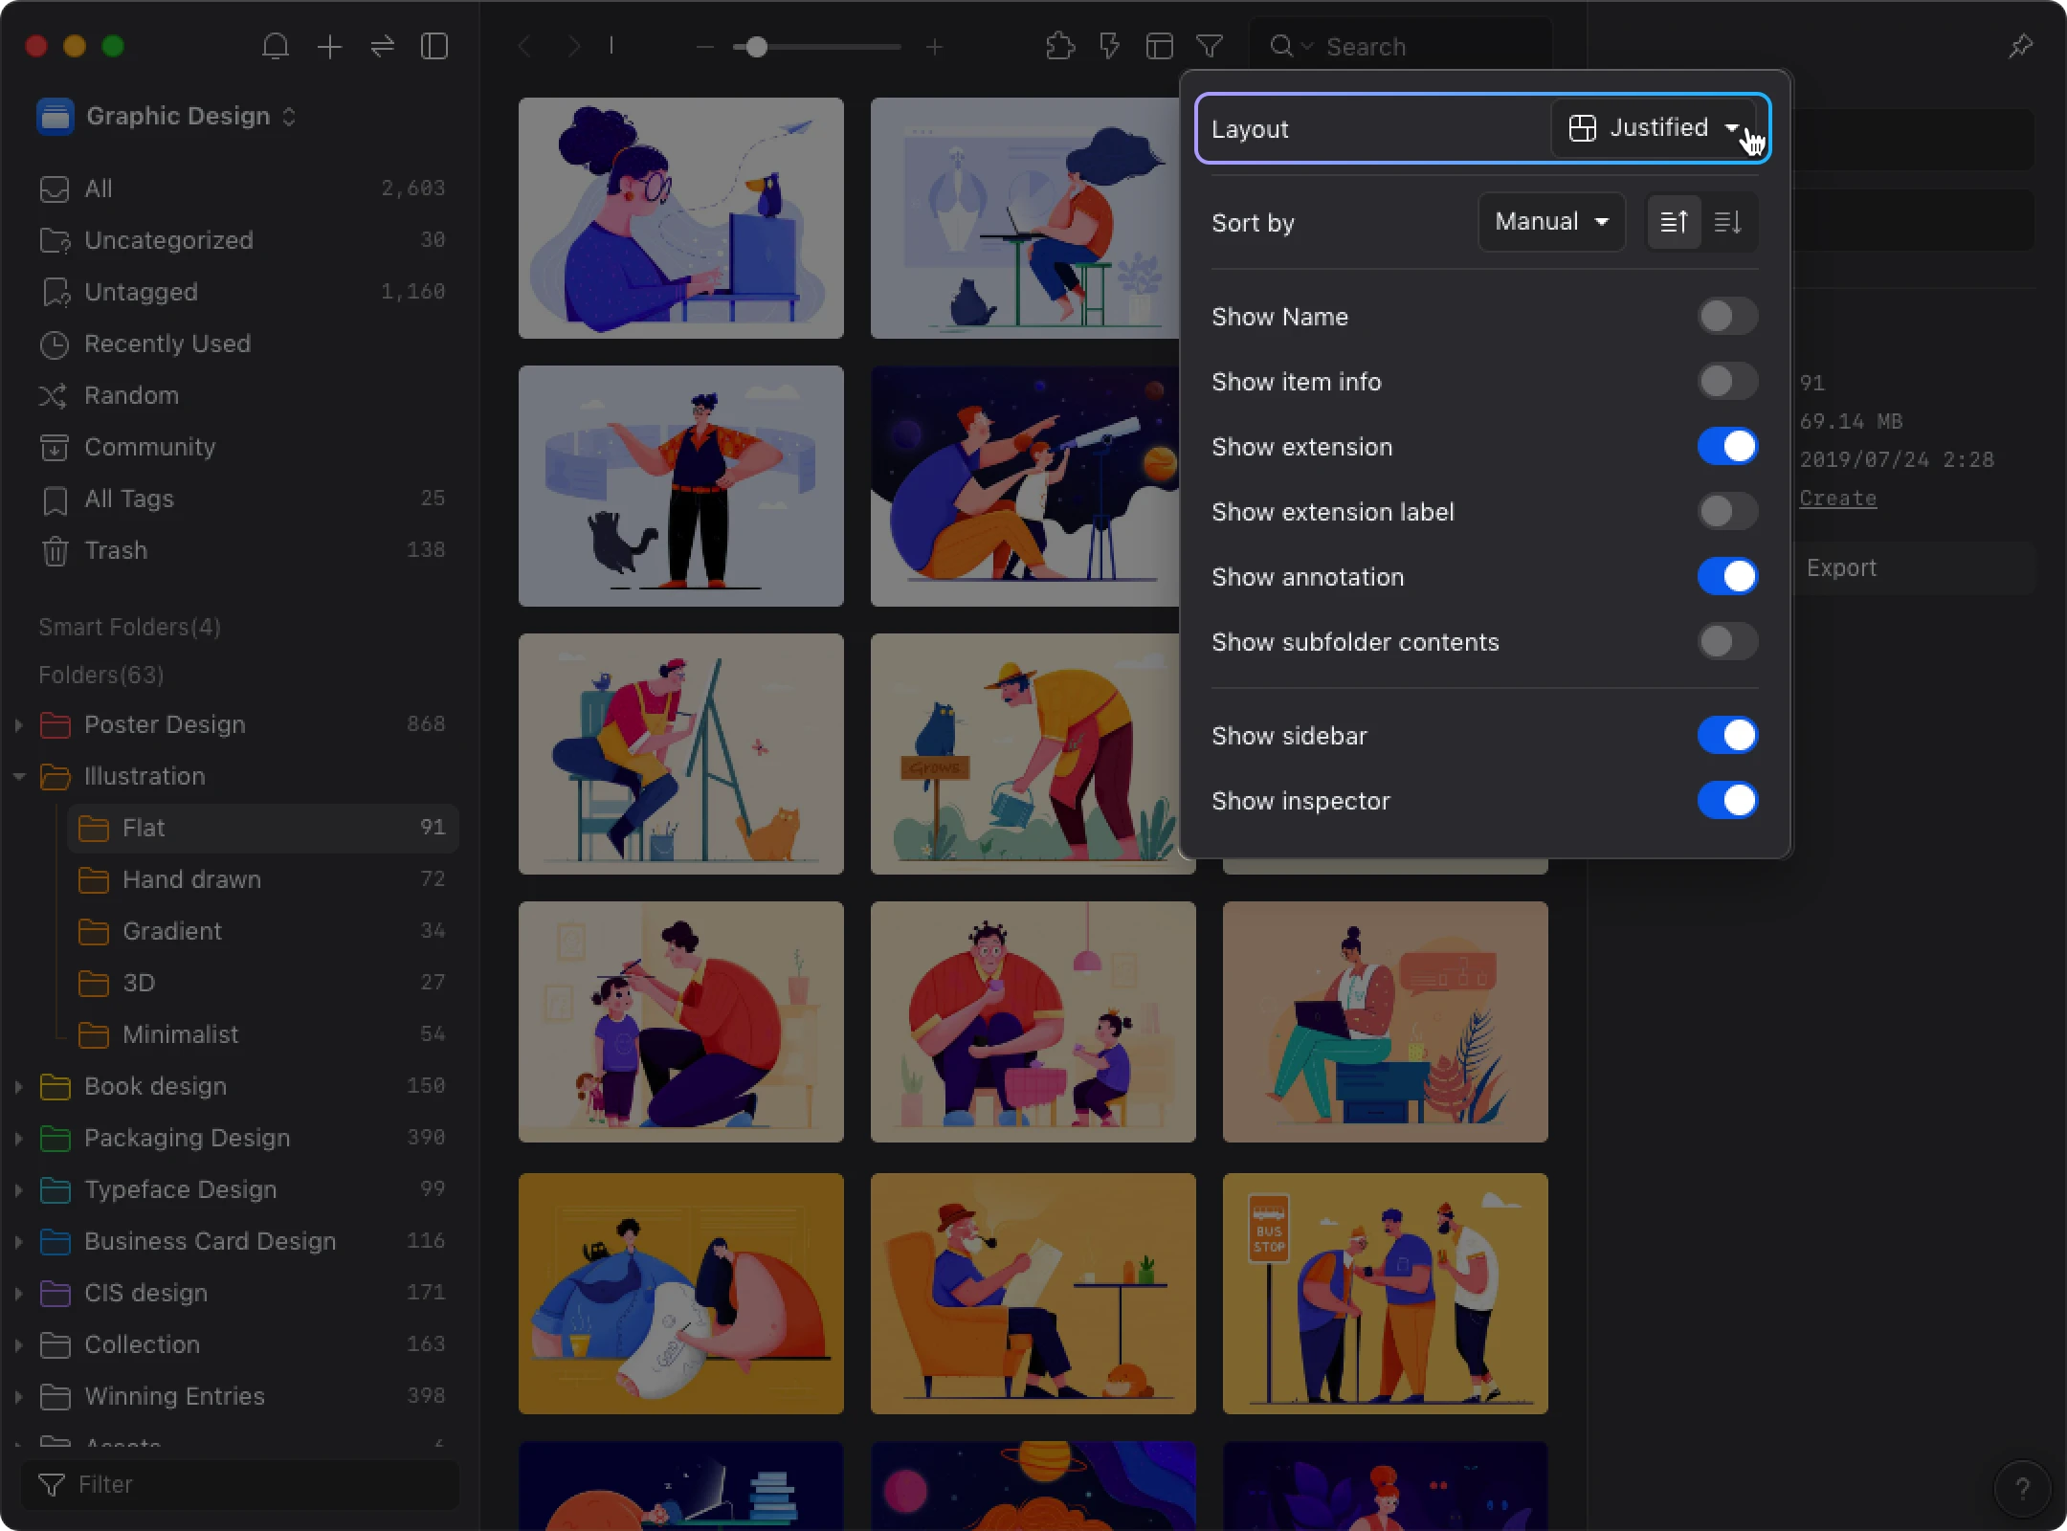Select descending sort order icon
2067x1531 pixels.
coord(1727,222)
